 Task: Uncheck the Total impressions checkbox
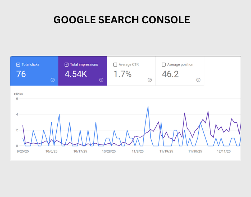[x=67, y=64]
